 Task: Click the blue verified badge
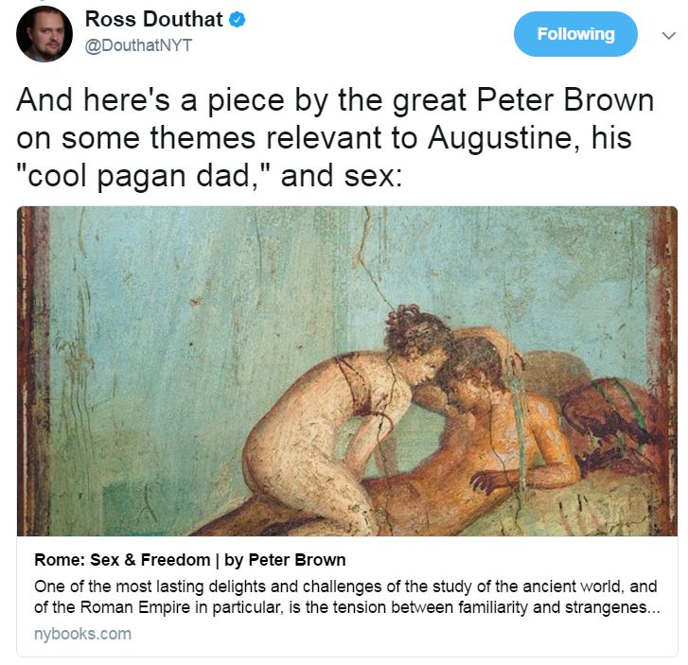(238, 20)
